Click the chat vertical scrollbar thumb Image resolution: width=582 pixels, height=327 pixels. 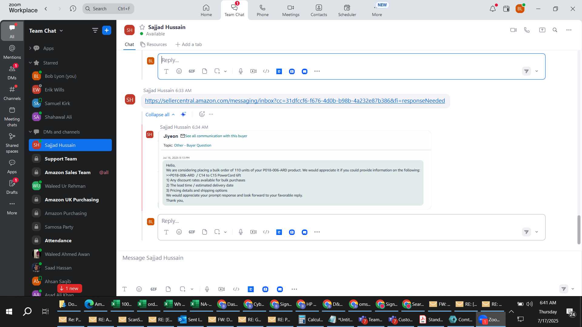579,230
